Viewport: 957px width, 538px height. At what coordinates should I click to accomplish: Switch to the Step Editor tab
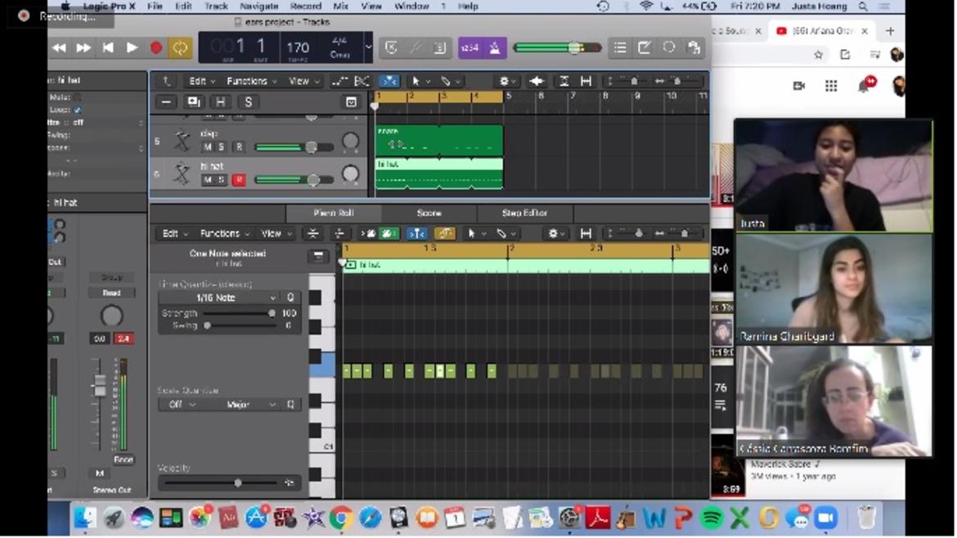point(524,213)
